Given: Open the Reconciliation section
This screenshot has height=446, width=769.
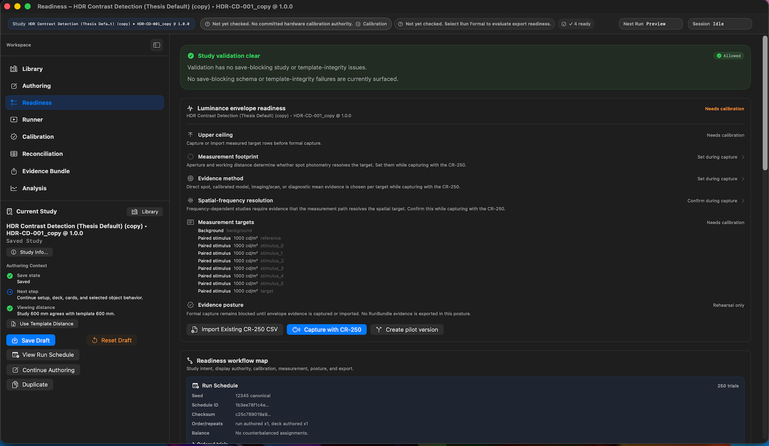Looking at the screenshot, I should tap(85, 154).
